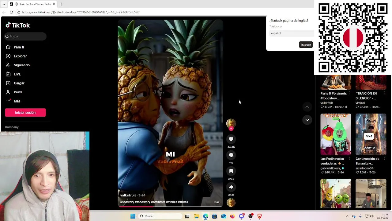Go to the next video with down chevron
The image size is (392, 221).
pos(307,120)
